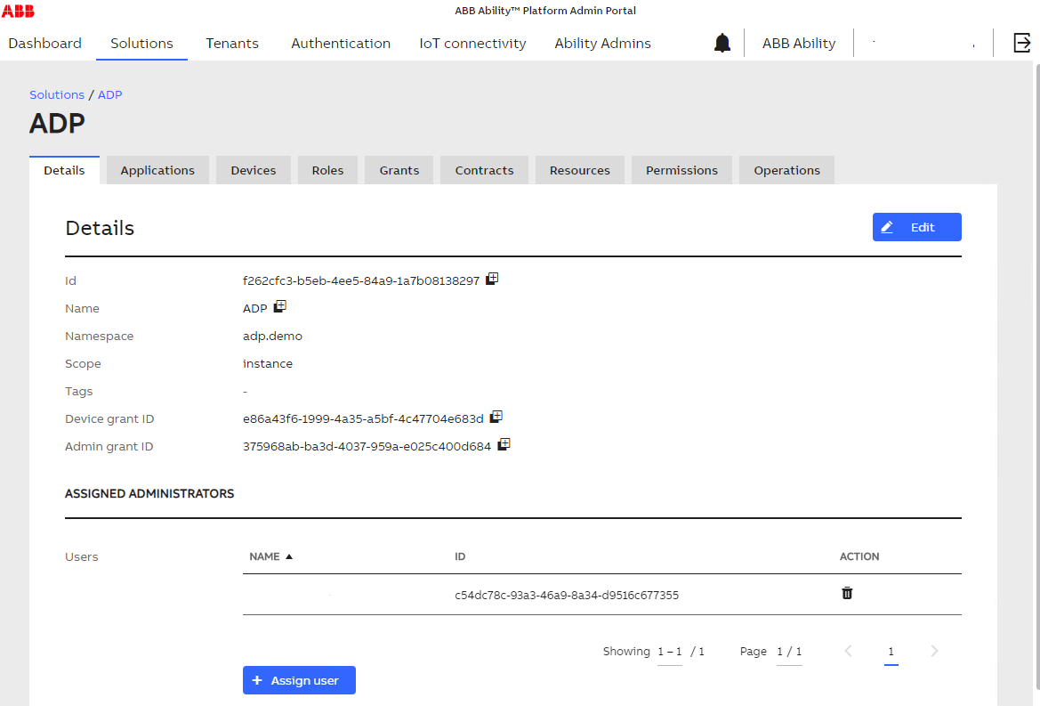Open the Tenants menu
Image resolution: width=1040 pixels, height=706 pixels.
click(x=232, y=43)
